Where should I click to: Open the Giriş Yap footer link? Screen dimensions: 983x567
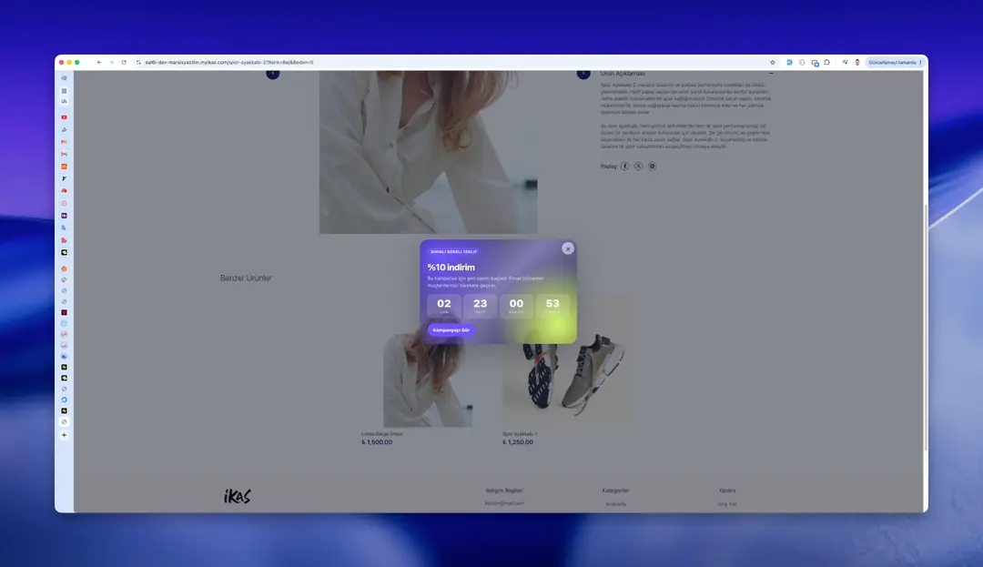727,503
